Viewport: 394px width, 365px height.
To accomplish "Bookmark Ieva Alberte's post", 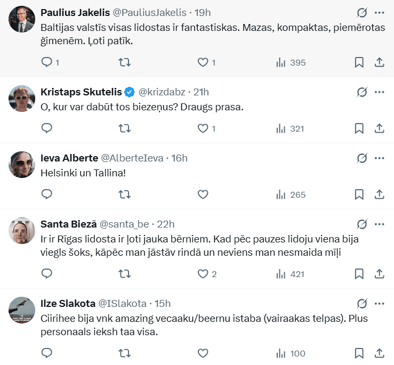I will 359,194.
